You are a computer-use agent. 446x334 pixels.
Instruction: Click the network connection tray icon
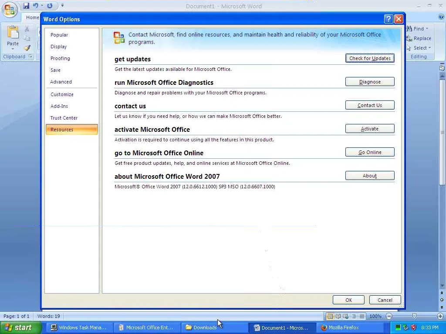[x=406, y=327]
